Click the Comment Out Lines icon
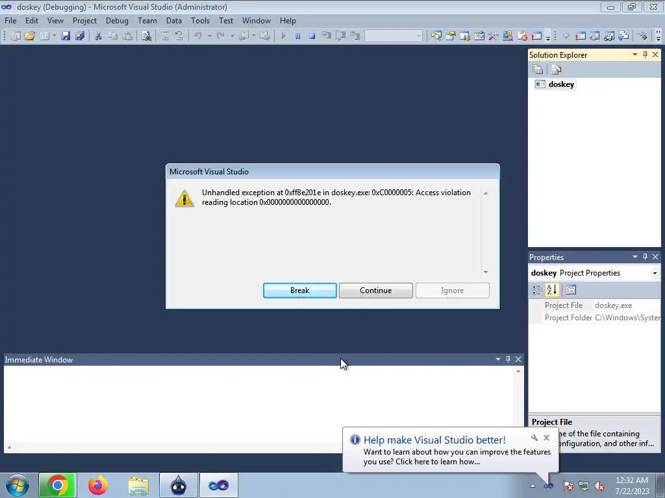This screenshot has height=498, width=665. (164, 36)
